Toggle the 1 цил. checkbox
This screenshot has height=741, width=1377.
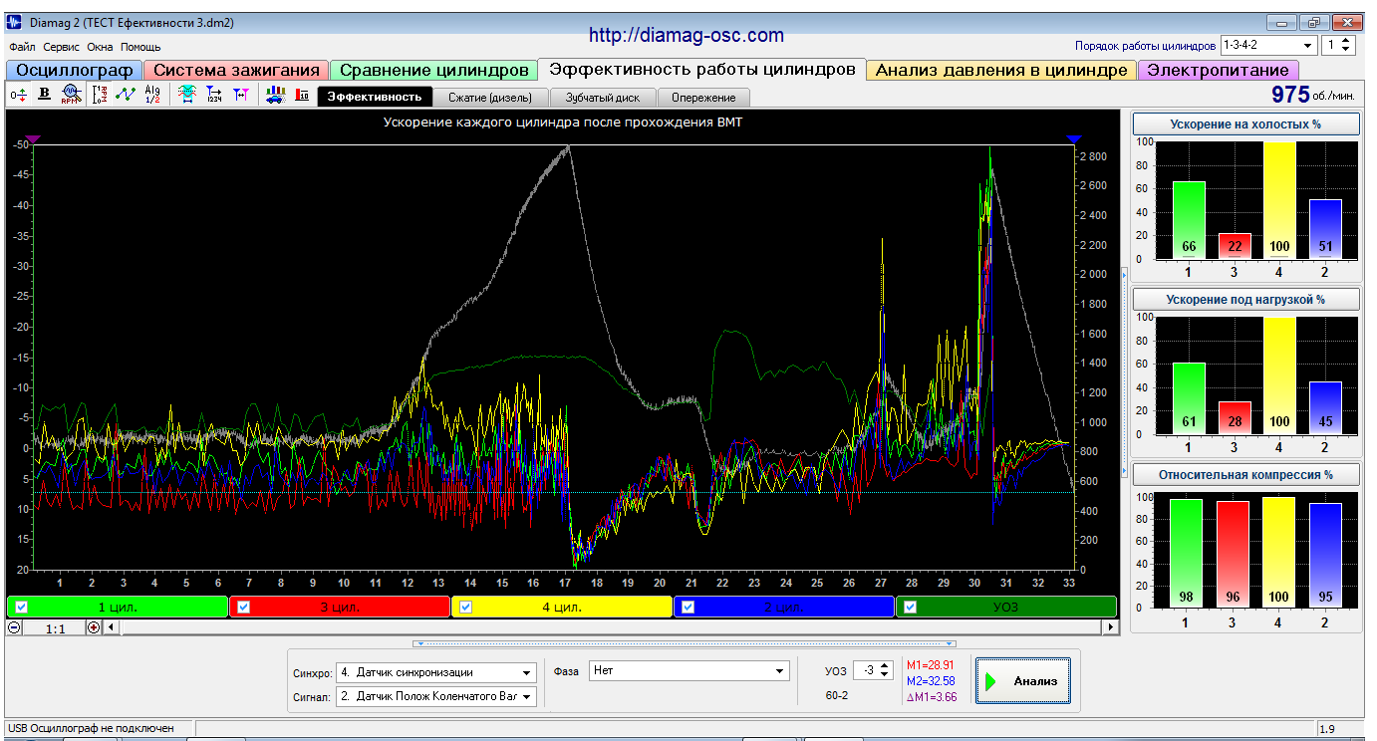[21, 607]
